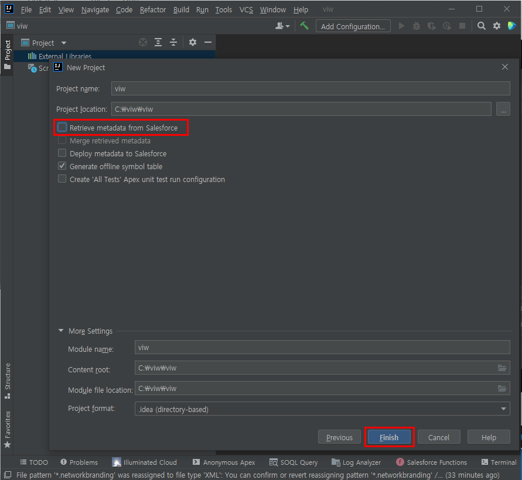522x480 pixels.
Task: Toggle Merge retrieved metadata checkbox
Action: (62, 140)
